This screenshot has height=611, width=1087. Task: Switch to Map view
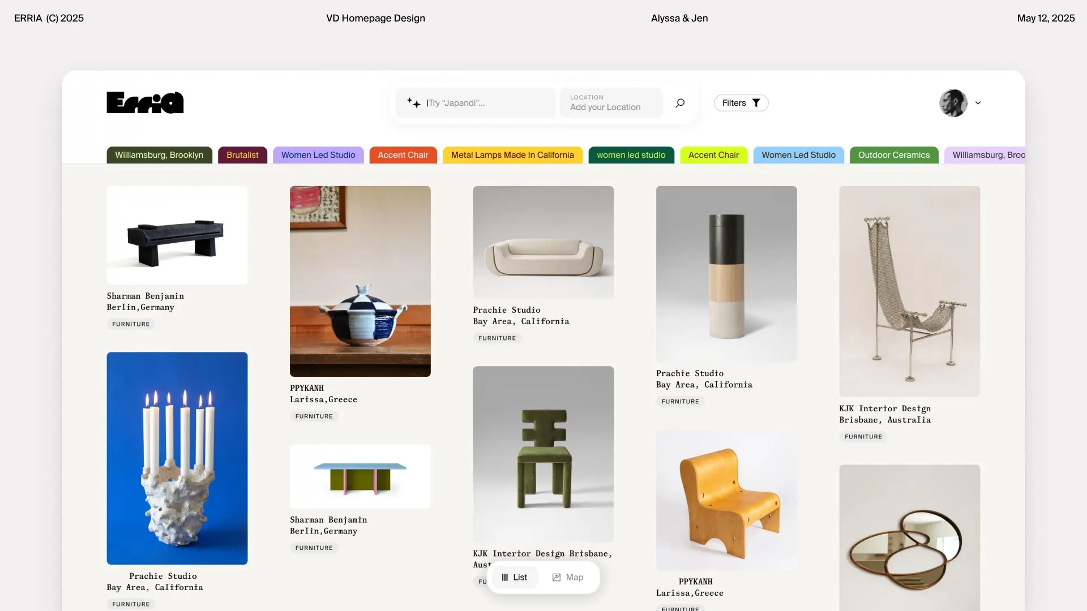[x=567, y=577]
